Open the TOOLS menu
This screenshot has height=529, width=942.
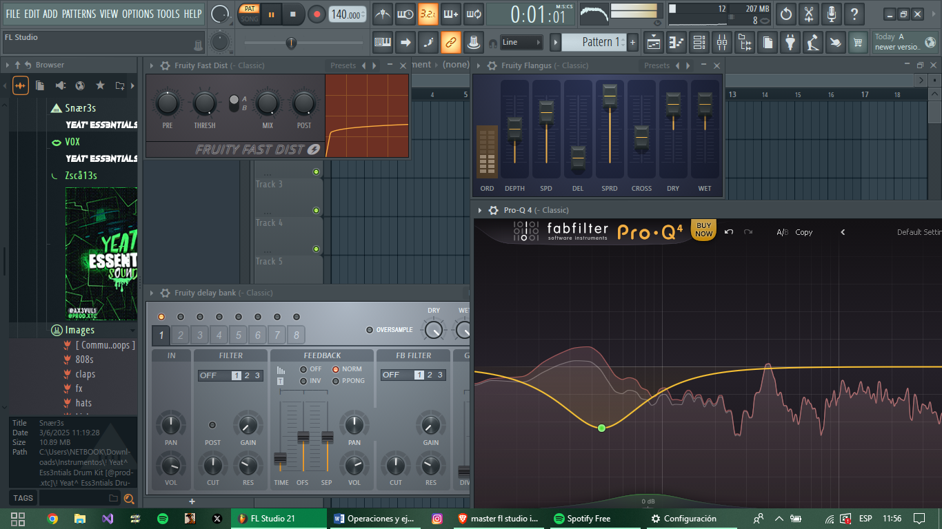(168, 14)
